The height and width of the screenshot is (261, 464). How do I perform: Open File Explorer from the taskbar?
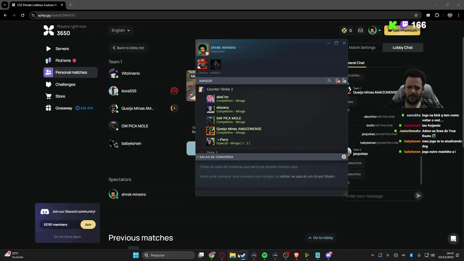click(232, 255)
